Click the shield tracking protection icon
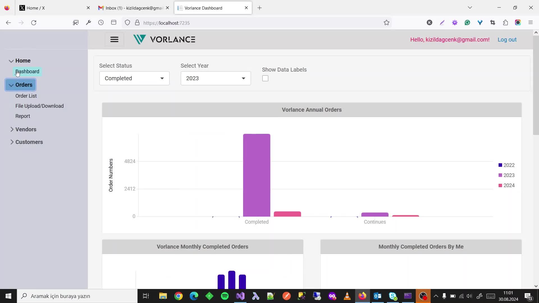The width and height of the screenshot is (539, 303). click(127, 22)
